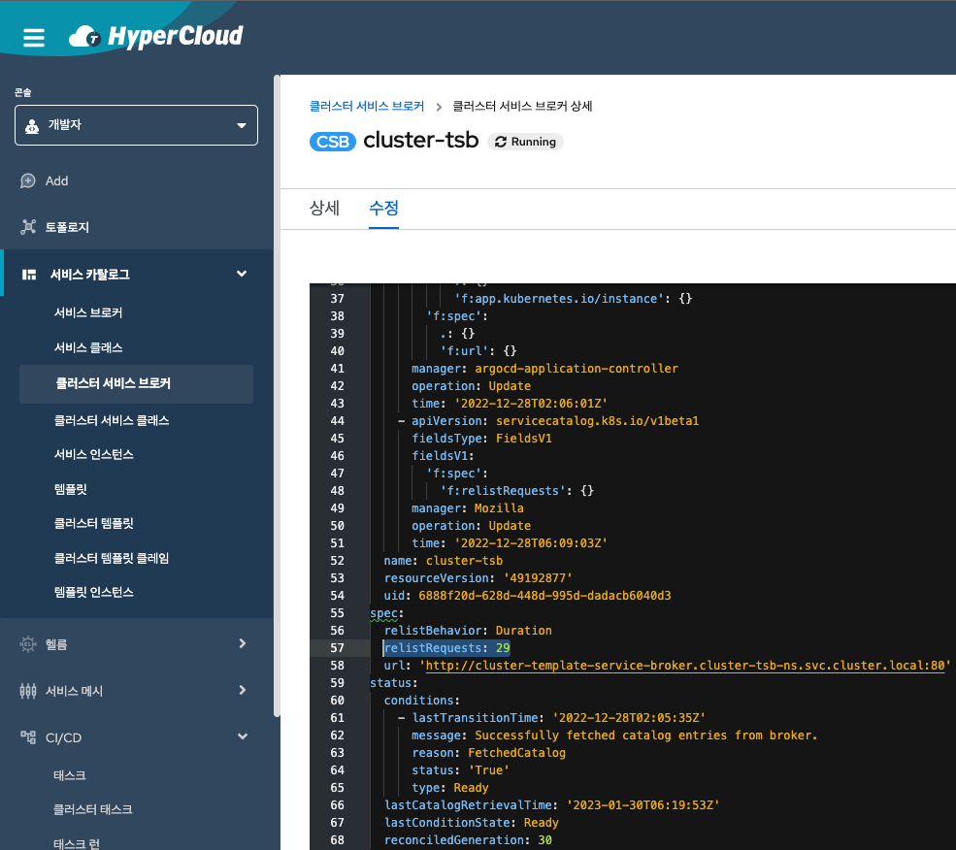Open 서비스 인스턴스 in the sidebar
The width and height of the screenshot is (956, 850).
tap(94, 454)
